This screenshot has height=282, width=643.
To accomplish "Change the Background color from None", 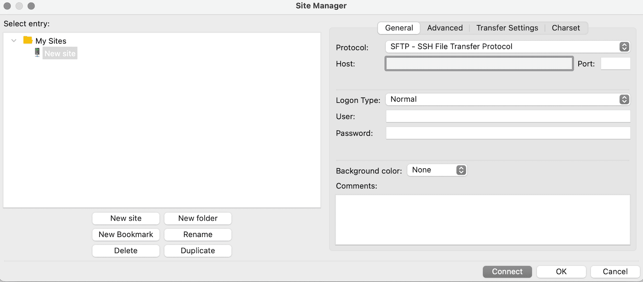I will click(434, 170).
